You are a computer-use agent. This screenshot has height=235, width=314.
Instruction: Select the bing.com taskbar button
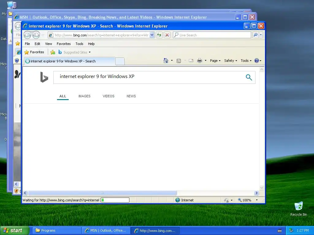[x=155, y=230]
